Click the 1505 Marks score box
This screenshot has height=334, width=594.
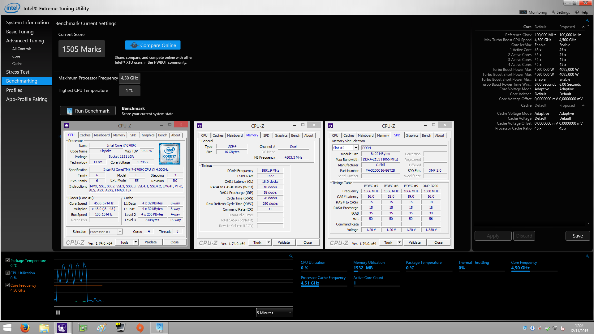click(82, 49)
